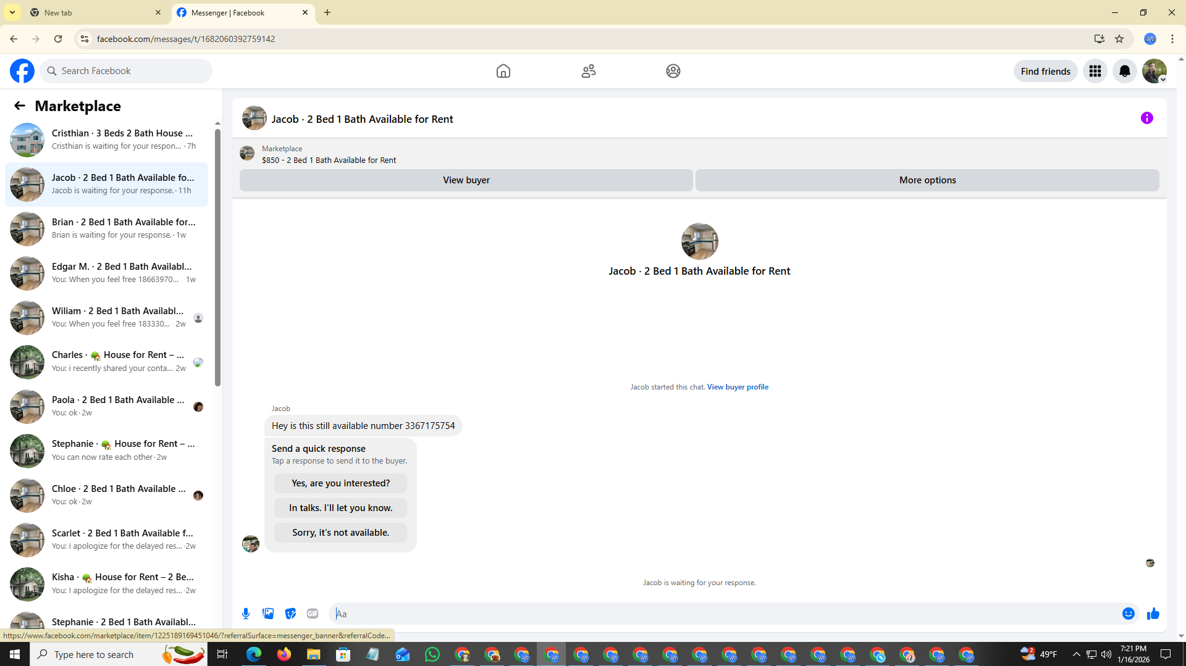Click the conversation list scrollbar
Screen dimensions: 1186x666
[217, 257]
